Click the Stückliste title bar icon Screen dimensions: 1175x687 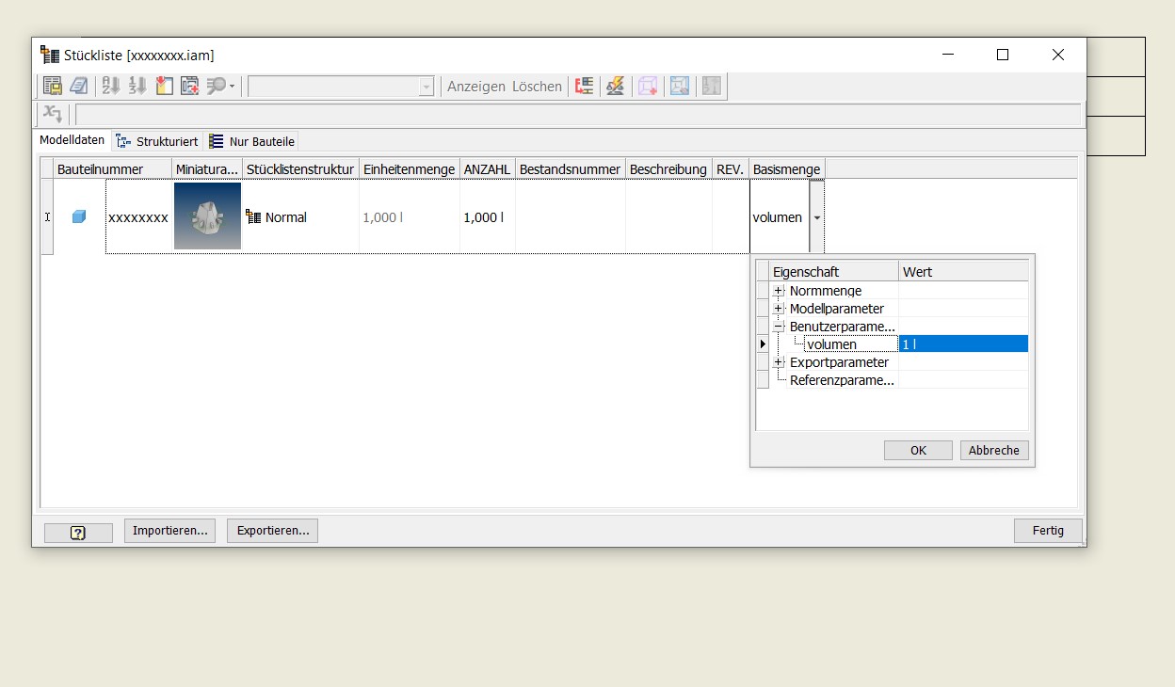coord(50,56)
